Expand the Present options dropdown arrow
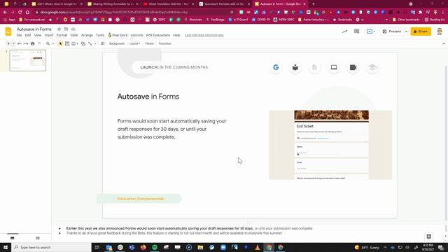 tap(406, 31)
